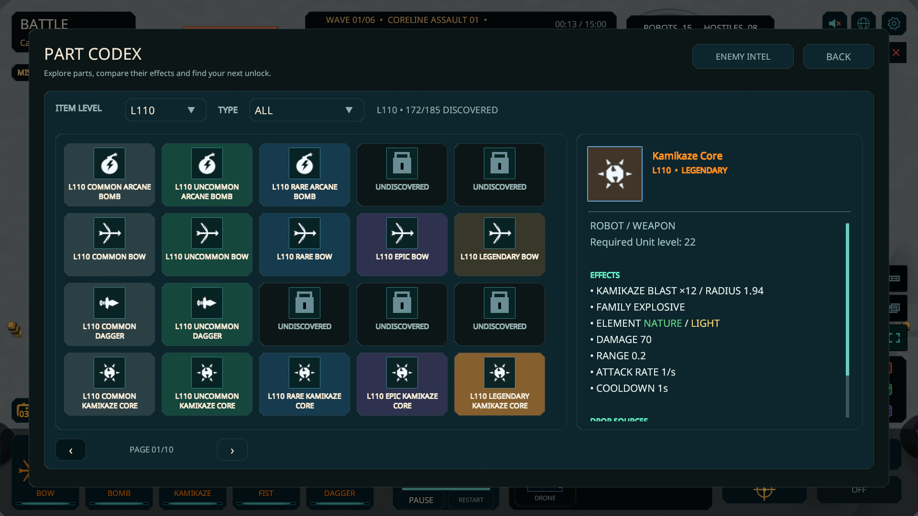The width and height of the screenshot is (918, 516).
Task: Close the panel with the red X
Action: pyautogui.click(x=896, y=53)
